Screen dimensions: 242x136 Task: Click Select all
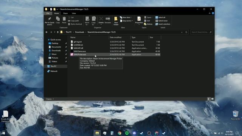[x=160, y=17]
